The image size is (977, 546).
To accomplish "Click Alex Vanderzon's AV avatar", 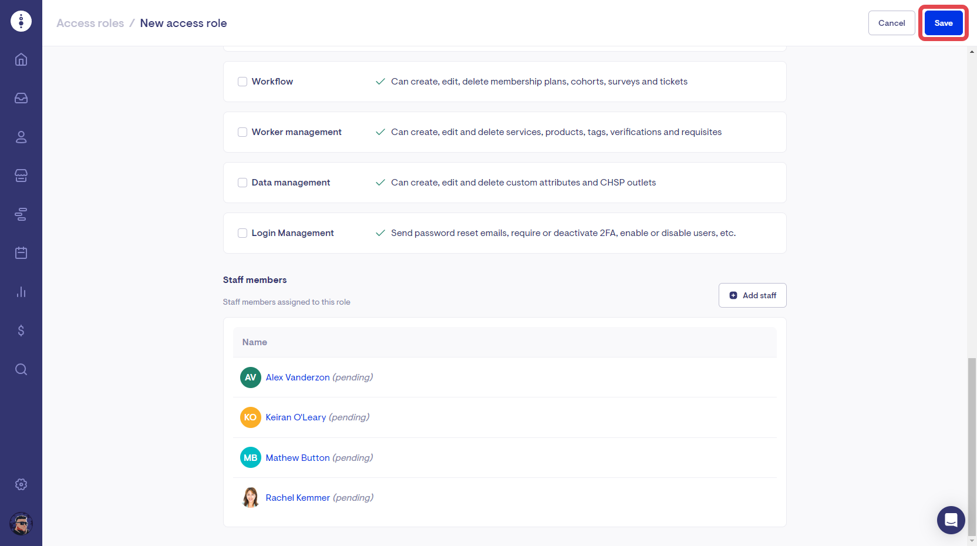I will (251, 378).
